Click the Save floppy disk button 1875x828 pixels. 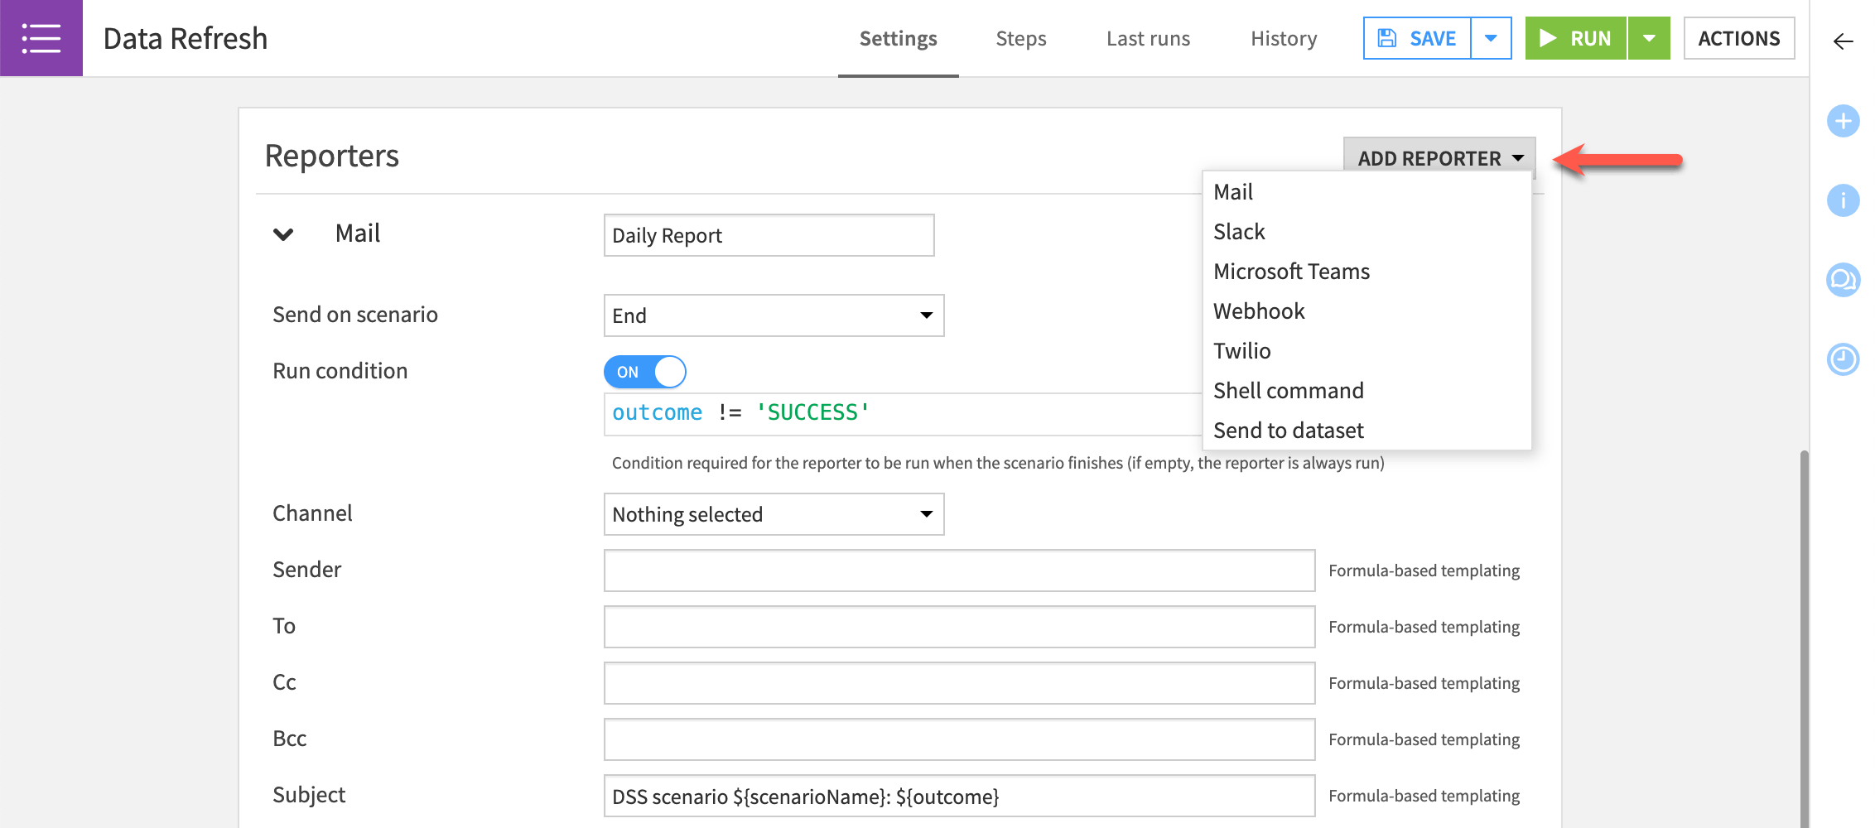click(1417, 38)
